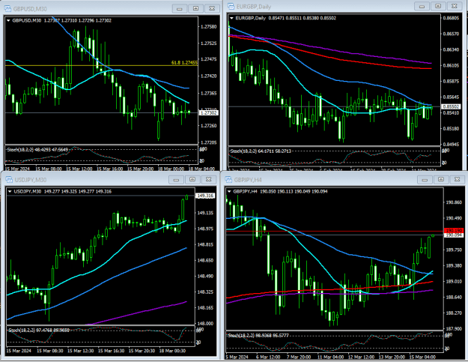This screenshot has height=362, width=468.
Task: Click OHLC value 1.27310 in GBPUSD header
Action: [x=69, y=20]
